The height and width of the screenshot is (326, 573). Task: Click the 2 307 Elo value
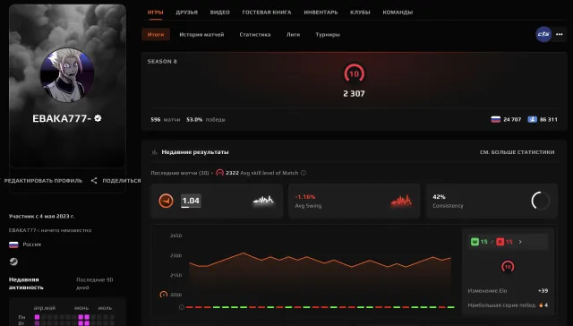tap(354, 93)
